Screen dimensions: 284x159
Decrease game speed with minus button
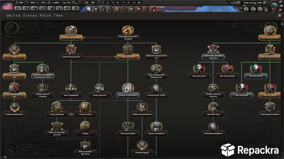click(239, 3)
